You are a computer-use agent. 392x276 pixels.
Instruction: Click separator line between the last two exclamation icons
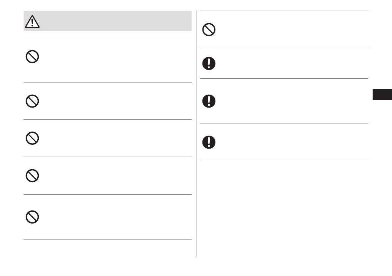284,124
